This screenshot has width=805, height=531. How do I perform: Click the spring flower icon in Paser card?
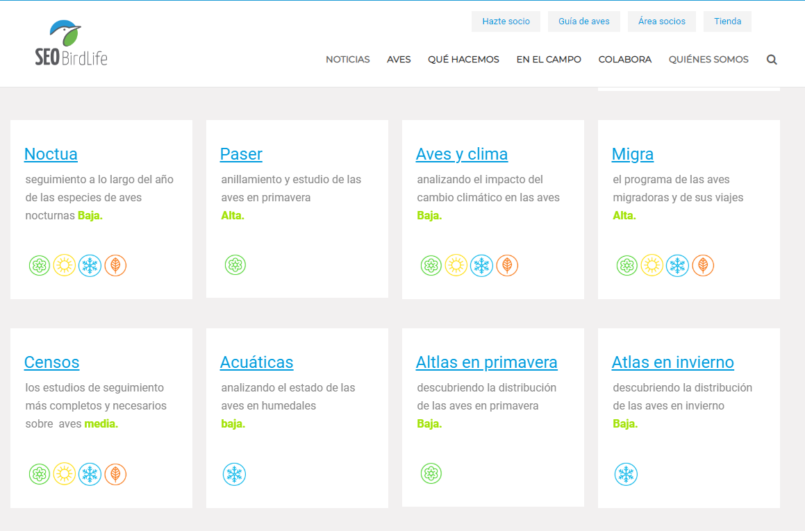(x=235, y=265)
